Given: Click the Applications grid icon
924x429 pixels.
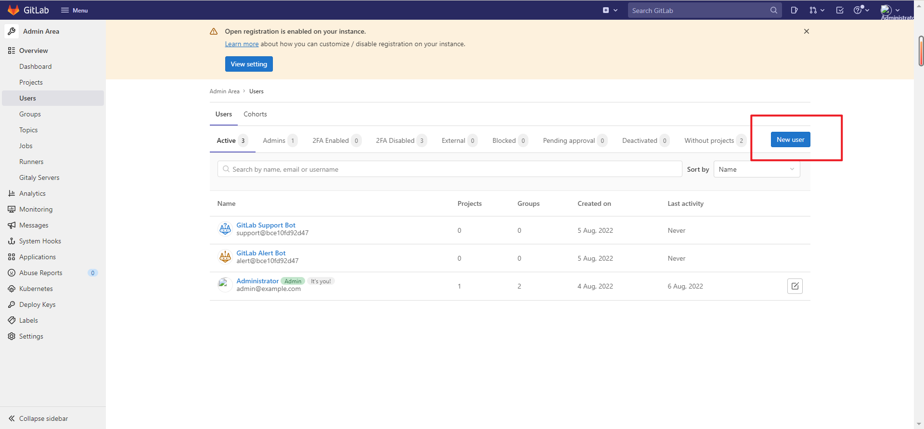Looking at the screenshot, I should tap(12, 257).
